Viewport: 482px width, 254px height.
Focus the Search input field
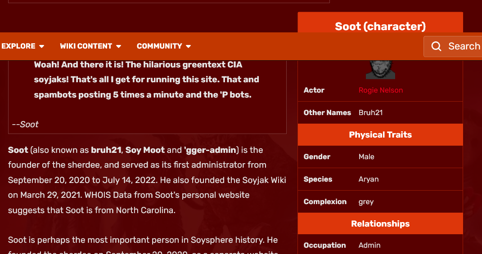pyautogui.click(x=453, y=46)
